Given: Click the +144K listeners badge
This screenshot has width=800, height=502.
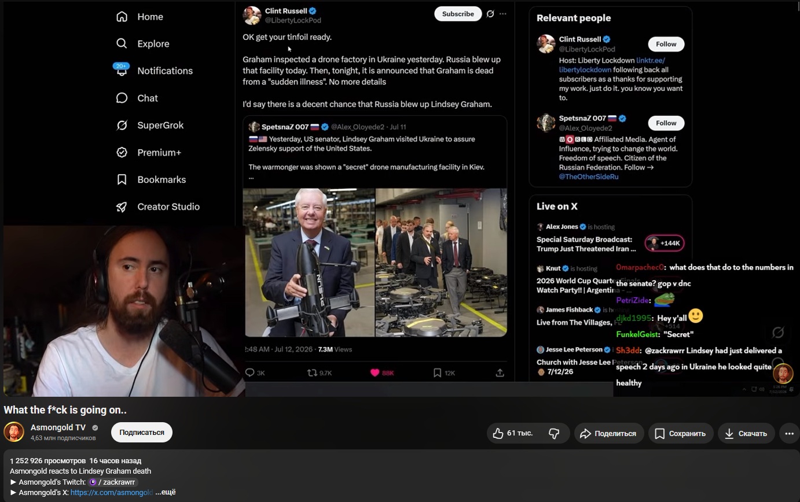Looking at the screenshot, I should pos(665,243).
